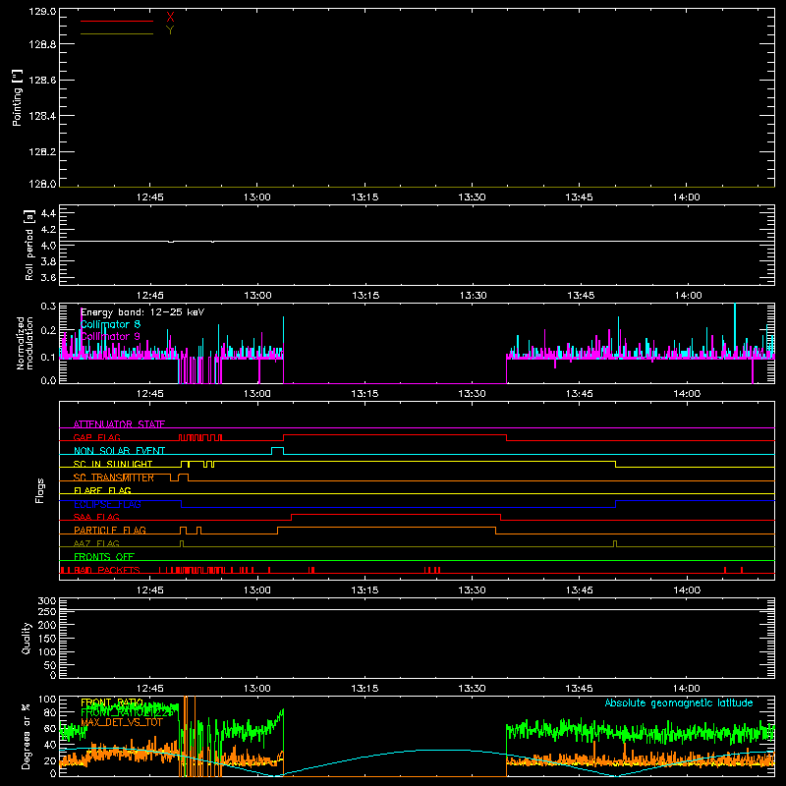Select the 4.4 tick on Roll period axis
The height and width of the screenshot is (786, 786).
point(48,213)
